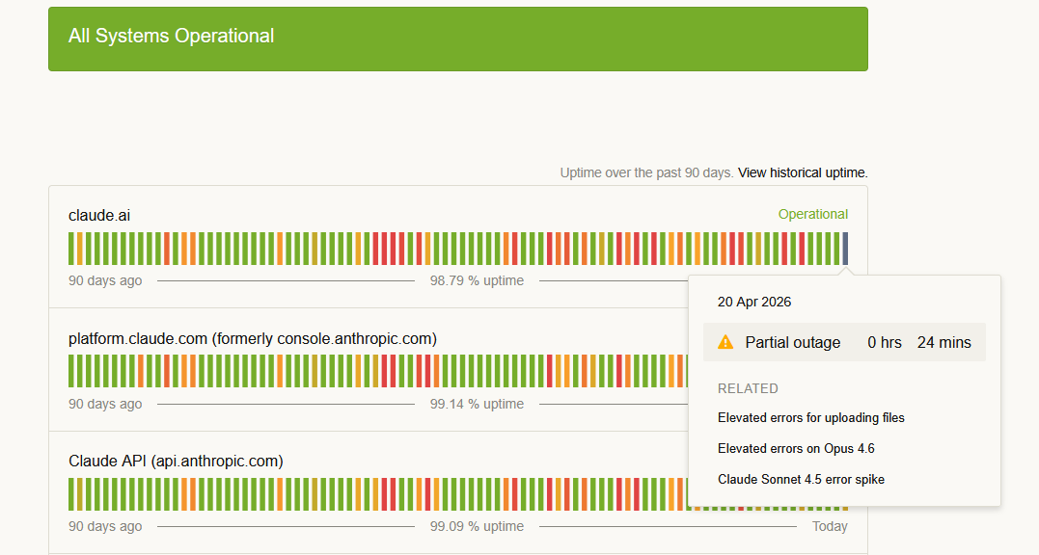Select the first day bar of claude.ai uptime
Image resolution: width=1039 pixels, height=555 pixels.
pos(71,249)
